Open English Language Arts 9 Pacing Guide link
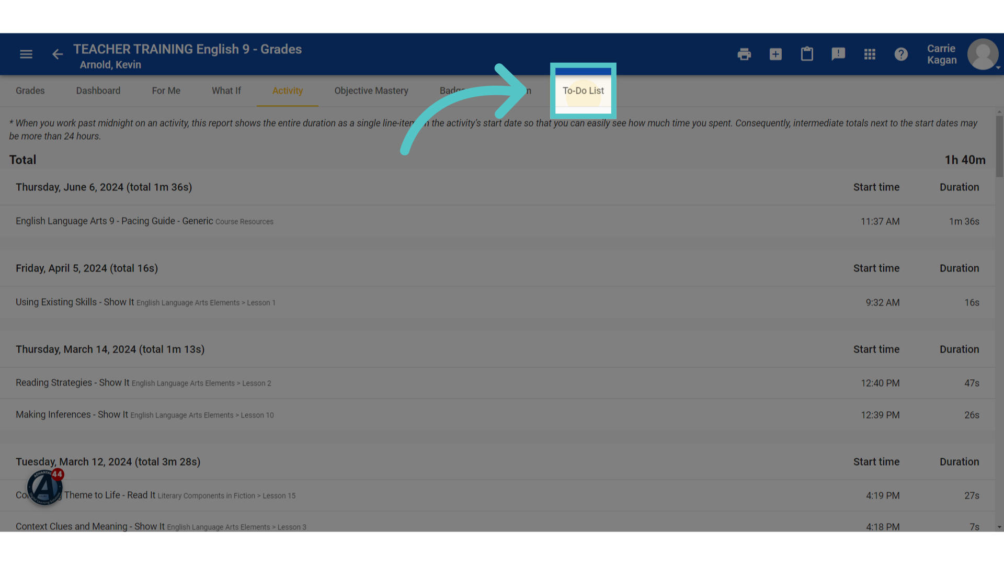The width and height of the screenshot is (1004, 565). [115, 221]
